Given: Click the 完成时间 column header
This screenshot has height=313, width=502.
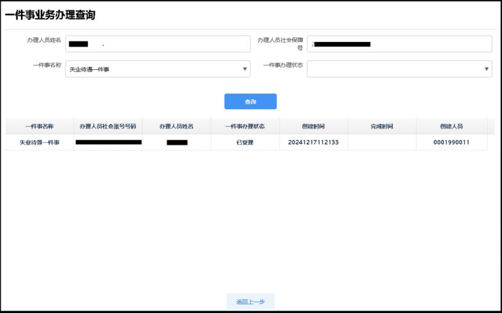Looking at the screenshot, I should [x=382, y=126].
